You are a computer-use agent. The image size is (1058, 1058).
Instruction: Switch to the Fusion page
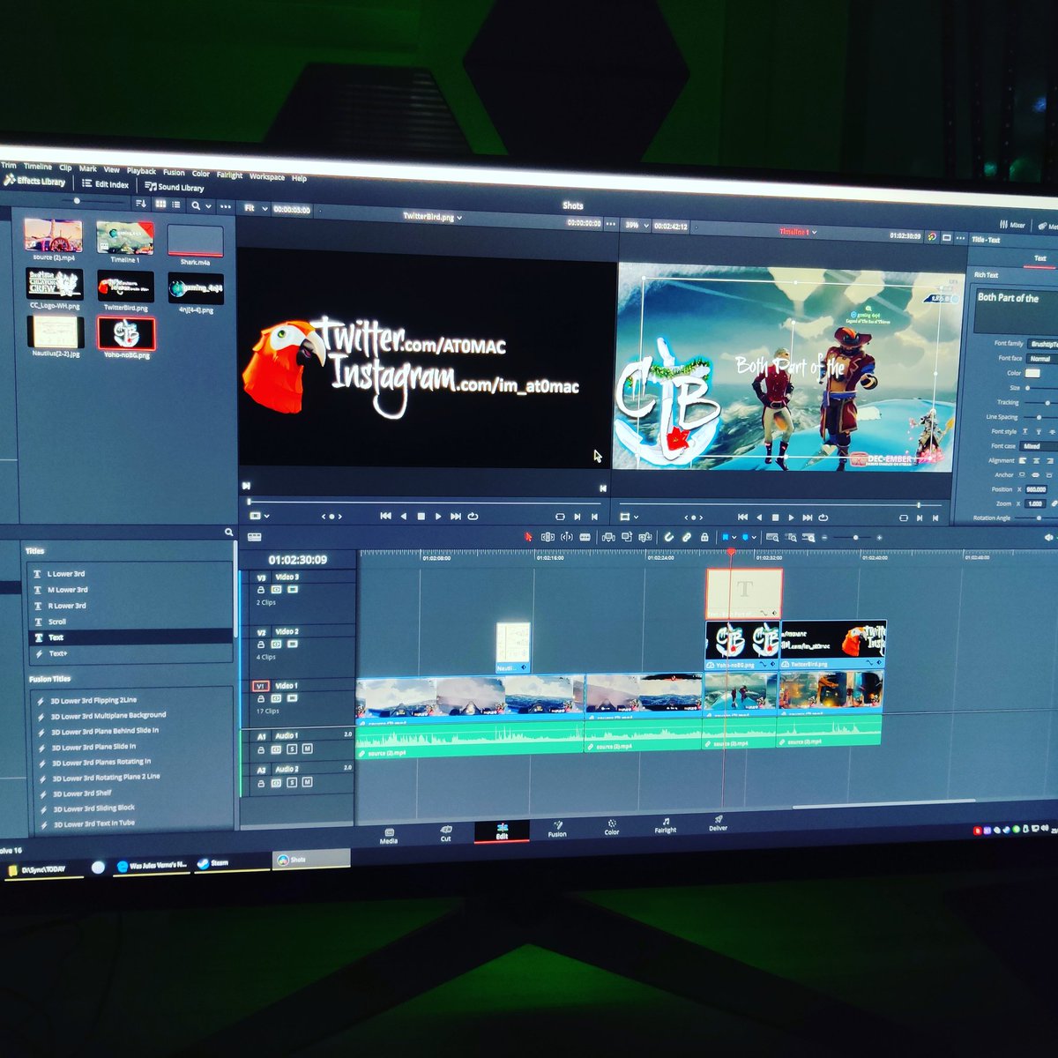pyautogui.click(x=557, y=828)
